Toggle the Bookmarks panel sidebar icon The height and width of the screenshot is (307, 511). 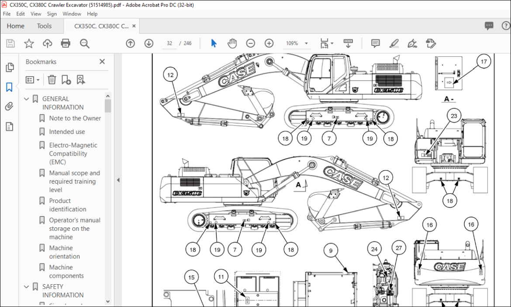click(x=9, y=87)
